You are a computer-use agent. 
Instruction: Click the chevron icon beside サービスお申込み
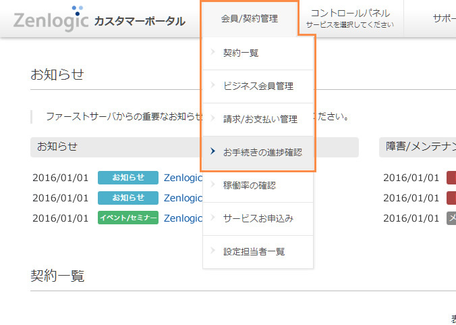click(212, 218)
